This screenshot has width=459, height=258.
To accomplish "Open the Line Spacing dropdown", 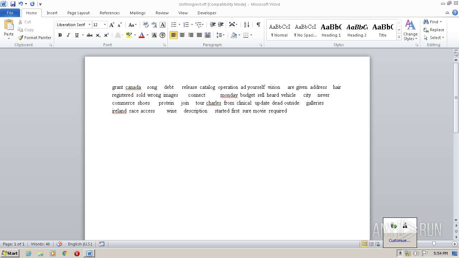I will tap(220, 35).
